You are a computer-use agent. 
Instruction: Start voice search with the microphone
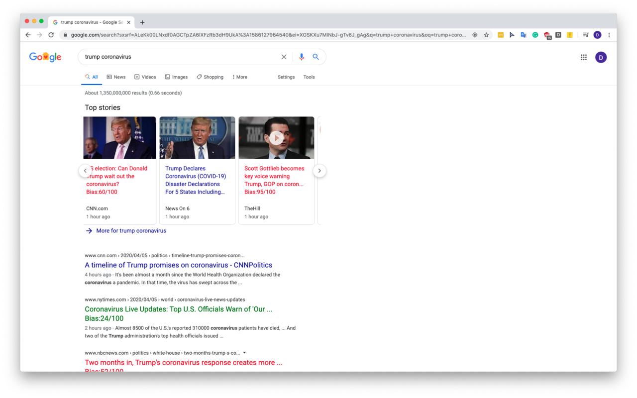301,57
